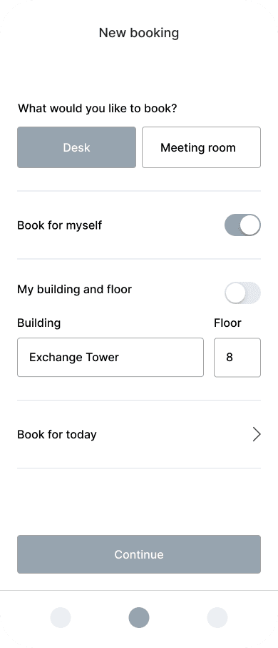The height and width of the screenshot is (648, 278).
Task: Tap the right bottom navigation dot
Action: [217, 617]
